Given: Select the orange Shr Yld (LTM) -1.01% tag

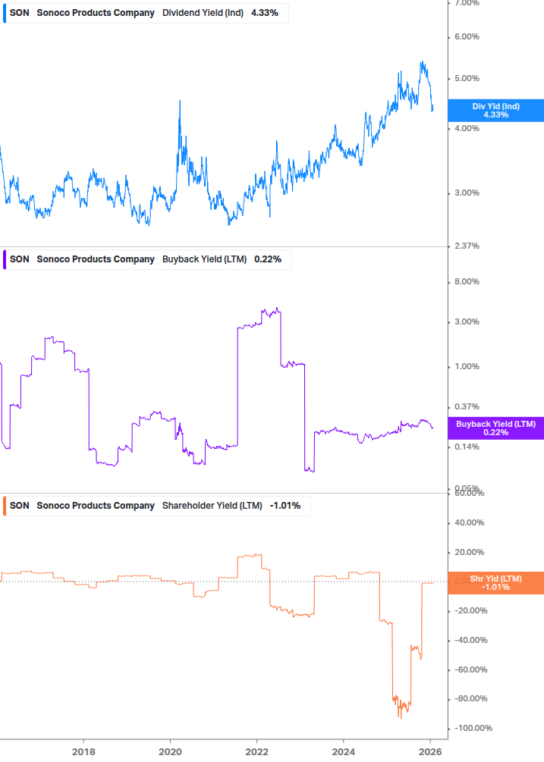Looking at the screenshot, I should (x=495, y=582).
